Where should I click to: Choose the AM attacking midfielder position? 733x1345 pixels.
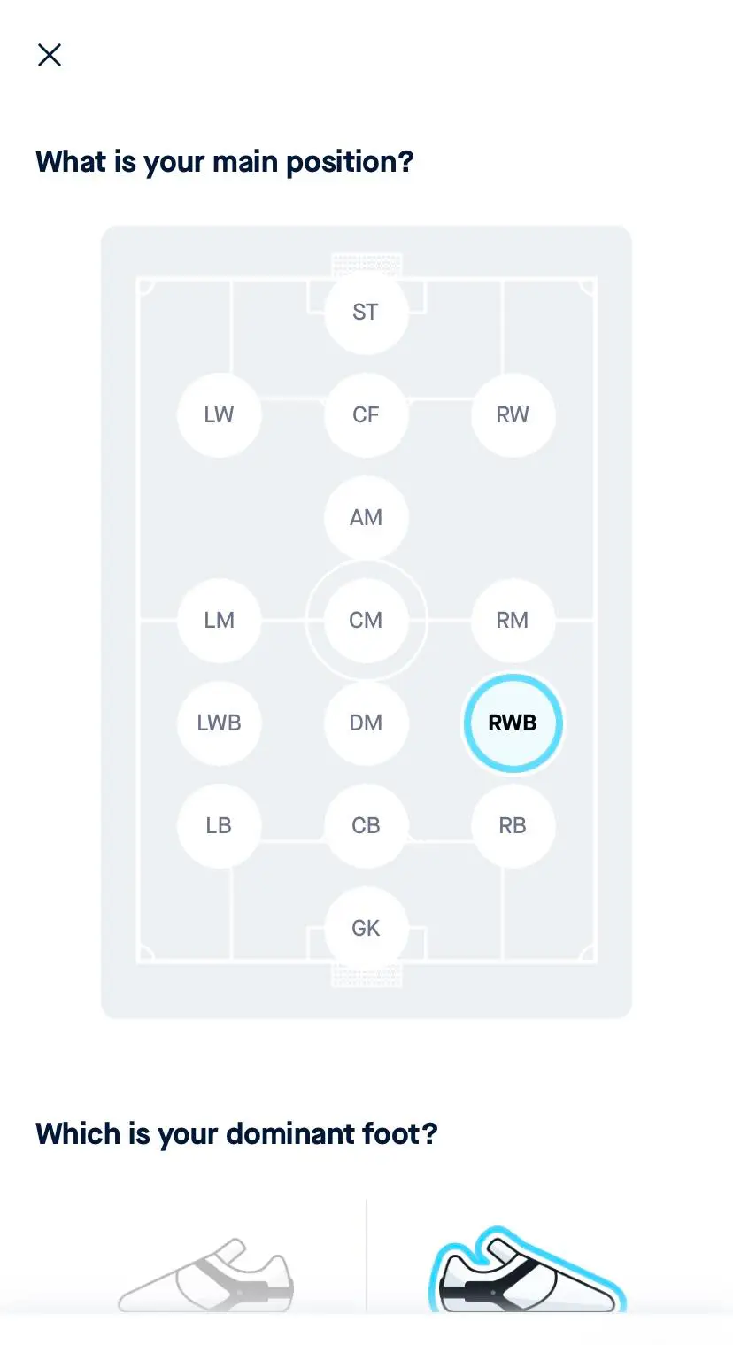pyautogui.click(x=366, y=517)
